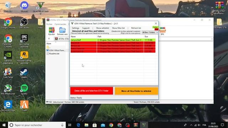The image size is (228, 128).
Task: Open Microsoft Store from the taskbar
Action: point(94,125)
